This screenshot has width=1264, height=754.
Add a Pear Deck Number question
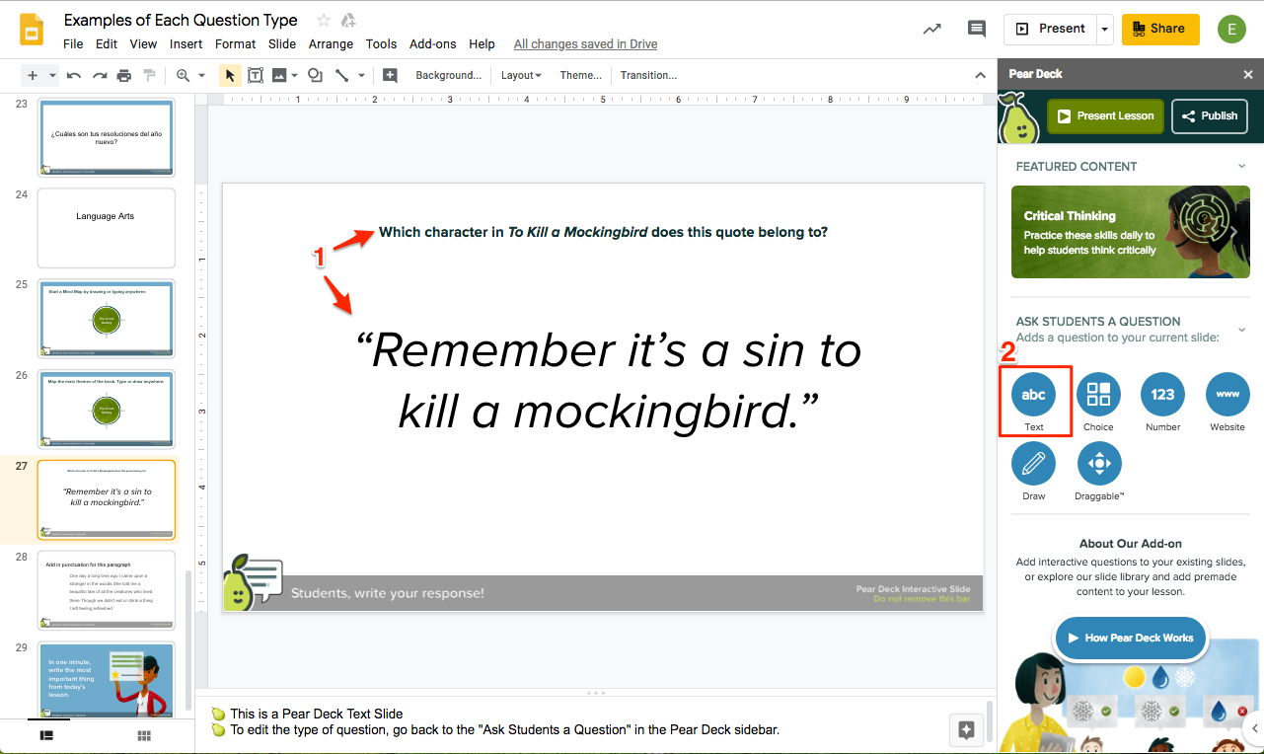[1162, 395]
